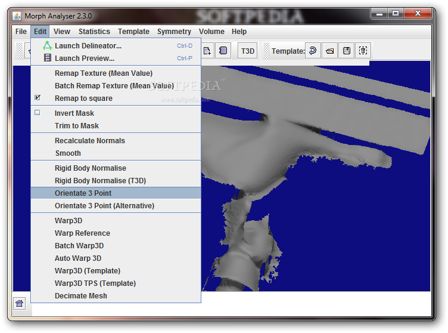This screenshot has width=448, height=333.
Task: Open a template with the folder icon
Action: (x=329, y=51)
